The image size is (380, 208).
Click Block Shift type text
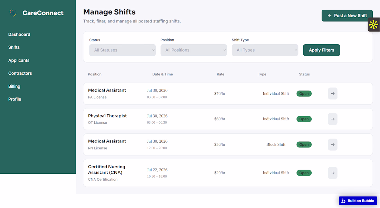(x=276, y=144)
